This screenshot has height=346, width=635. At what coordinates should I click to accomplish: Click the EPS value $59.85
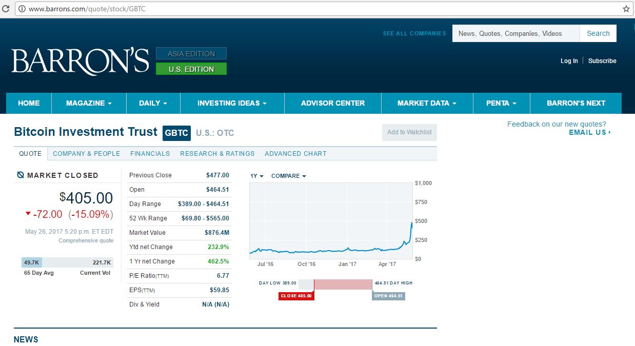[219, 290]
